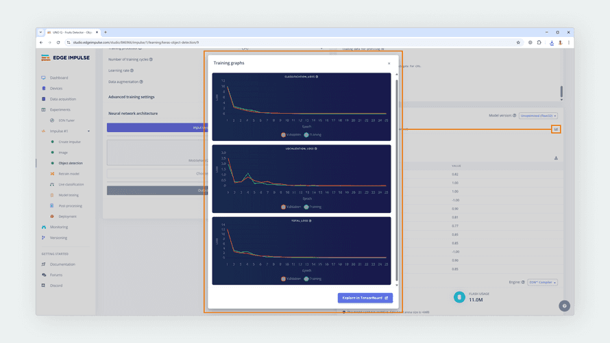610x343 pixels.
Task: Open the Model version dropdown
Action: pos(539,116)
